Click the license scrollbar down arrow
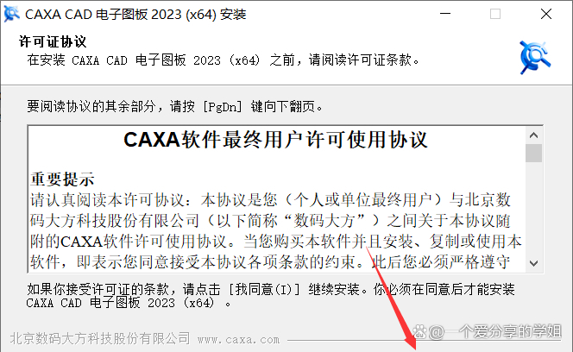 pos(533,263)
